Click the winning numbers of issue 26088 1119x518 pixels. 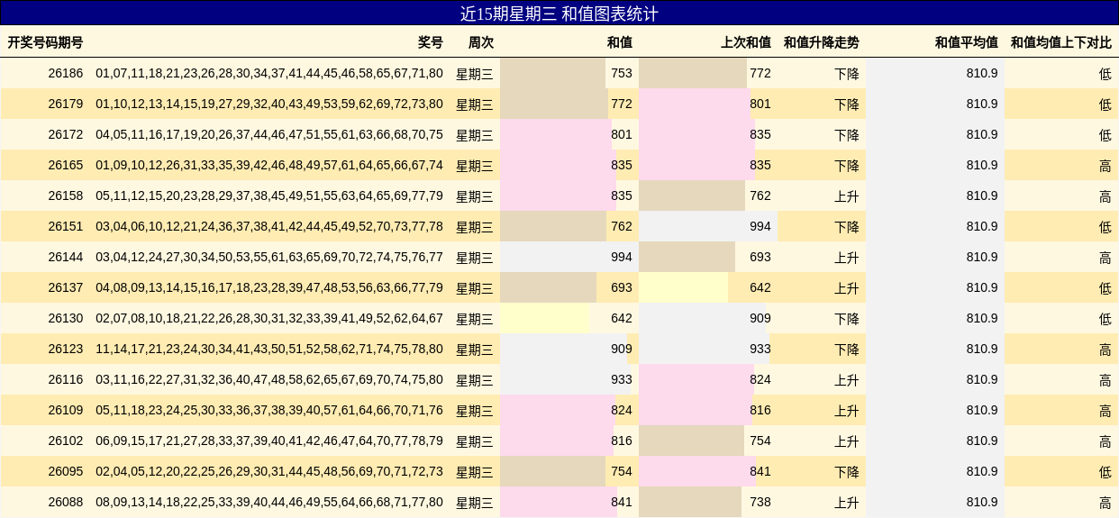pos(269,502)
